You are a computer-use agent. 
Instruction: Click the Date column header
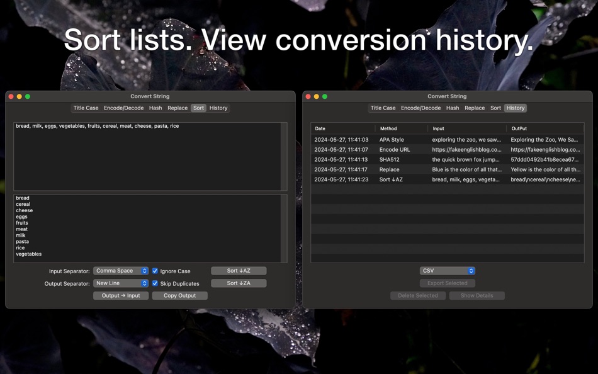pyautogui.click(x=343, y=128)
